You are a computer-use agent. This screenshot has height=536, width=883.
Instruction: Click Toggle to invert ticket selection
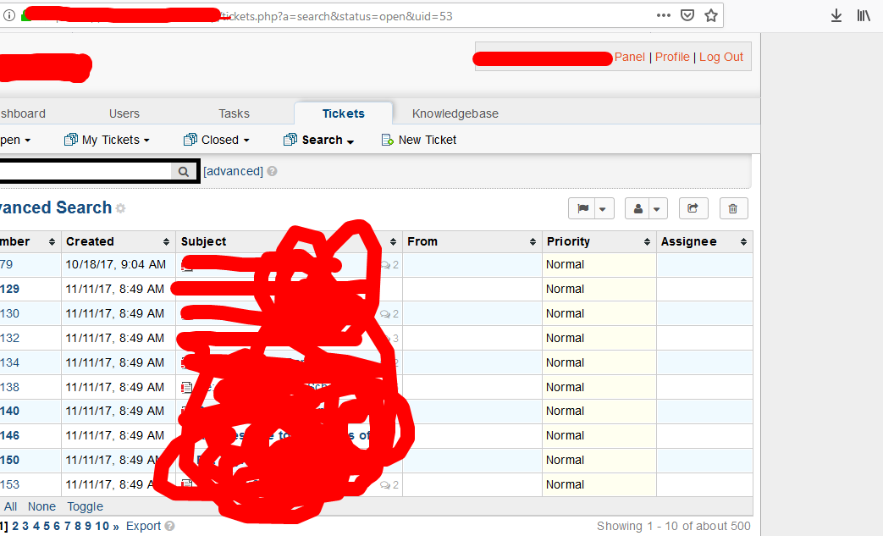(x=86, y=506)
